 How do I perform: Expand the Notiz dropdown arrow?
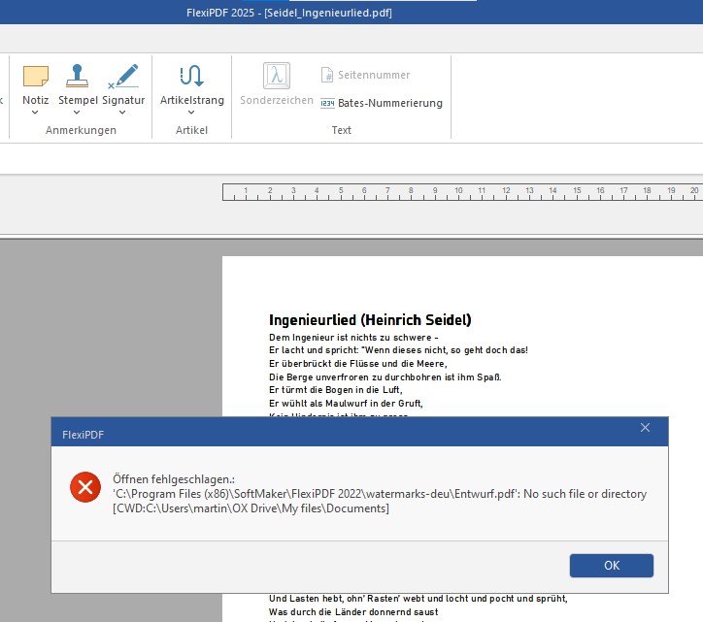click(x=35, y=113)
